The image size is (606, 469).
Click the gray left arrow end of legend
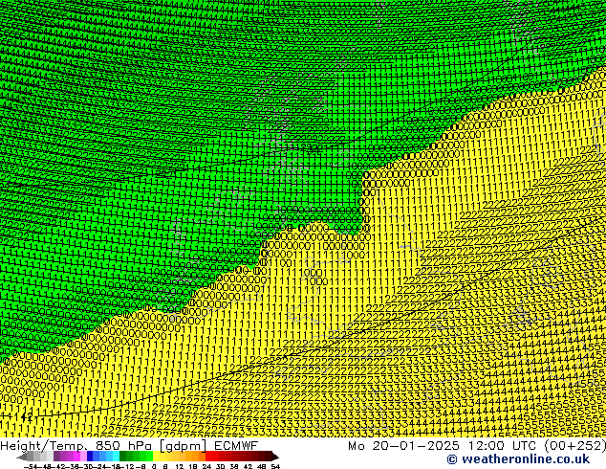pos(21,456)
